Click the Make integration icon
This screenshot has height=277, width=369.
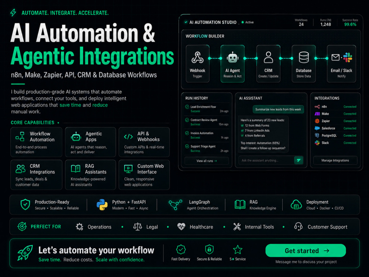[x=317, y=114]
